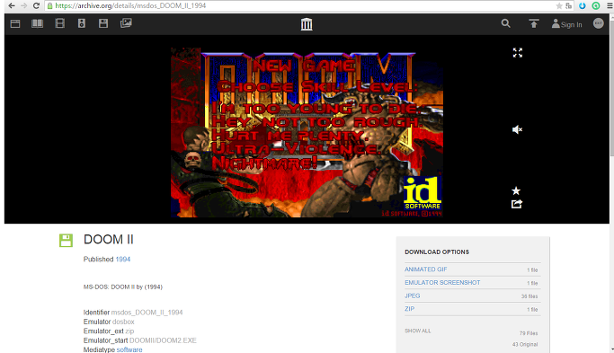Open the software mediatype link
This screenshot has height=353, width=614.
tap(129, 349)
